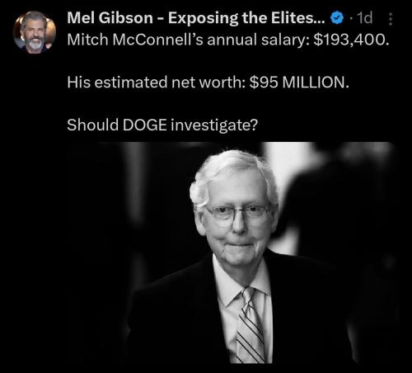This screenshot has width=412, height=373.
Task: Click the 'Should DOGE investigate?' line
Action: point(162,125)
